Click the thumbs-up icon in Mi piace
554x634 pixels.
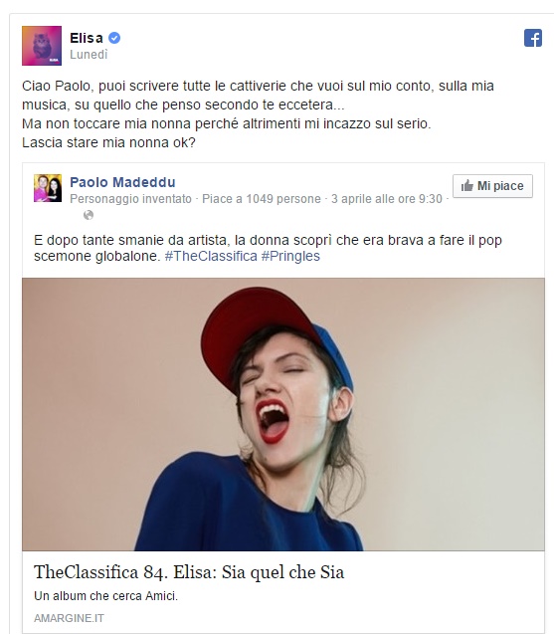pyautogui.click(x=467, y=186)
